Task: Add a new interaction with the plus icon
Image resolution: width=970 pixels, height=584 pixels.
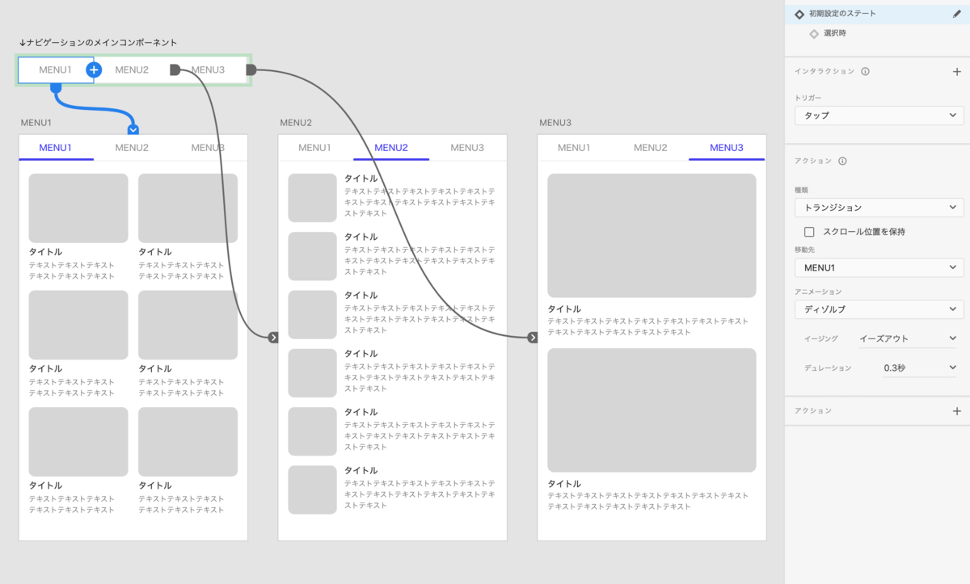Action: pos(957,71)
